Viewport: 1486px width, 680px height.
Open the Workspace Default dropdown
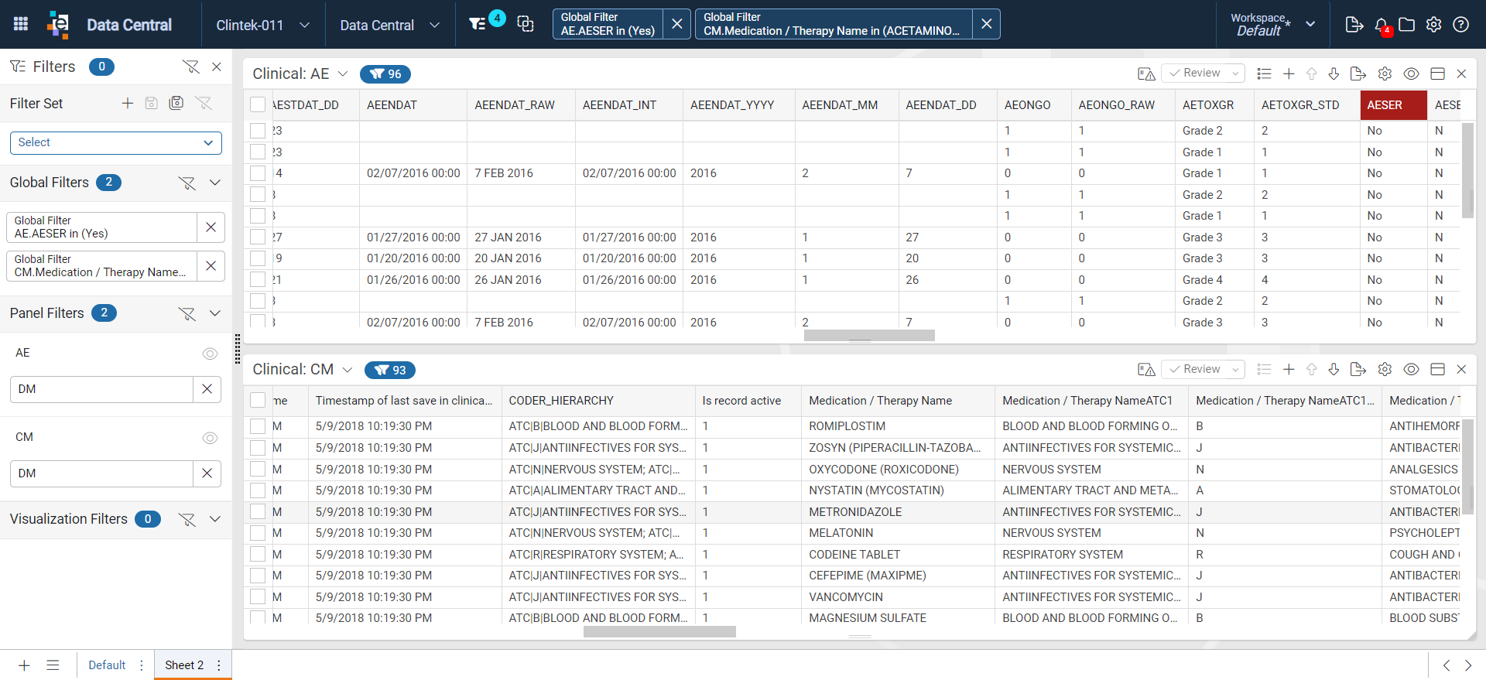coord(1272,25)
